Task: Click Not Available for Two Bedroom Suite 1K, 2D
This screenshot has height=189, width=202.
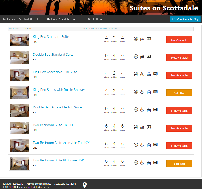Action: tap(179, 128)
